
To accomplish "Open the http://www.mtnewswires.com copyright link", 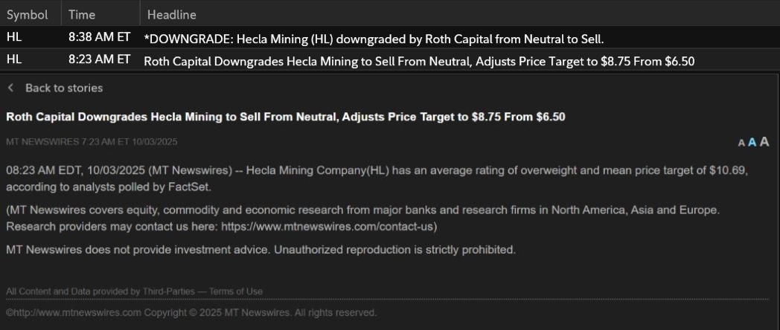I will pyautogui.click(x=73, y=312).
